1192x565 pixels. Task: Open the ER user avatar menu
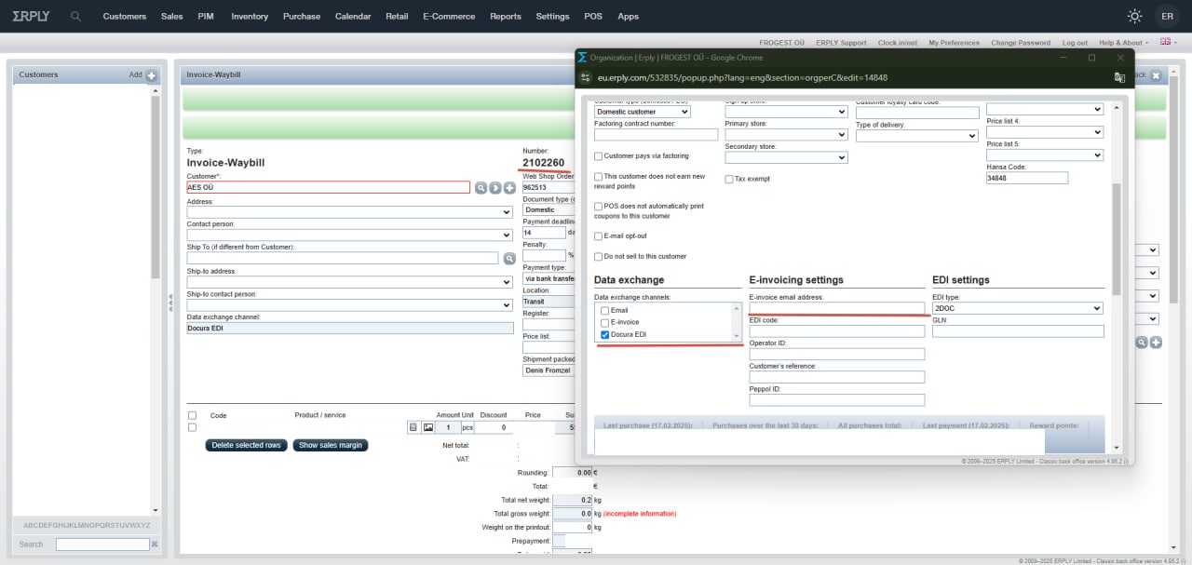1167,16
